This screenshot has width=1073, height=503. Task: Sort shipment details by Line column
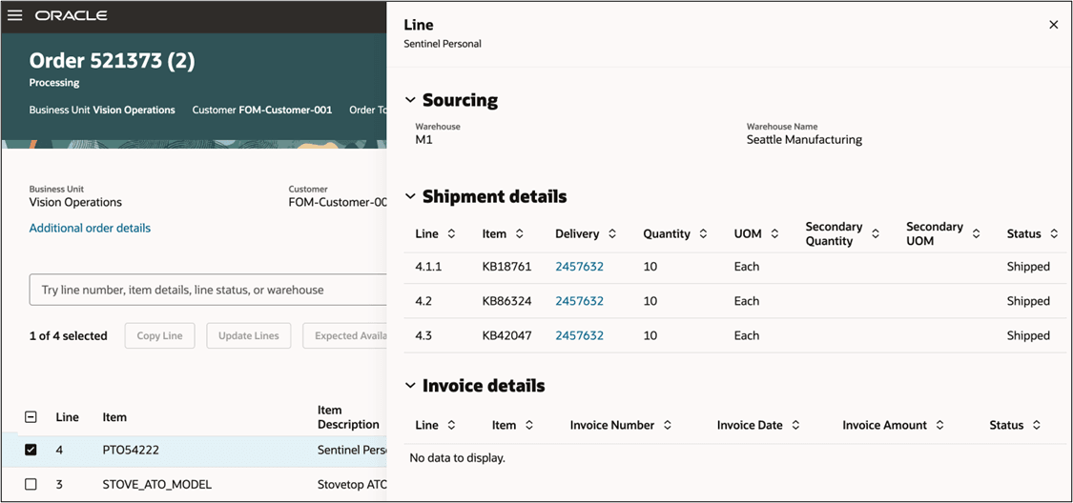[x=451, y=234]
